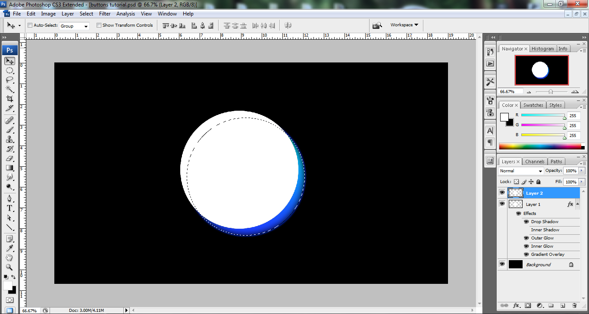589x314 pixels.
Task: Toggle visibility of the Drop Shadow effect
Action: click(526, 221)
